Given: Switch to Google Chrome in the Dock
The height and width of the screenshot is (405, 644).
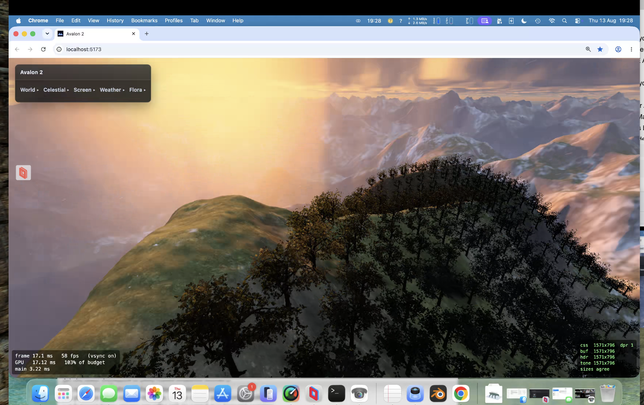Looking at the screenshot, I should (x=461, y=394).
